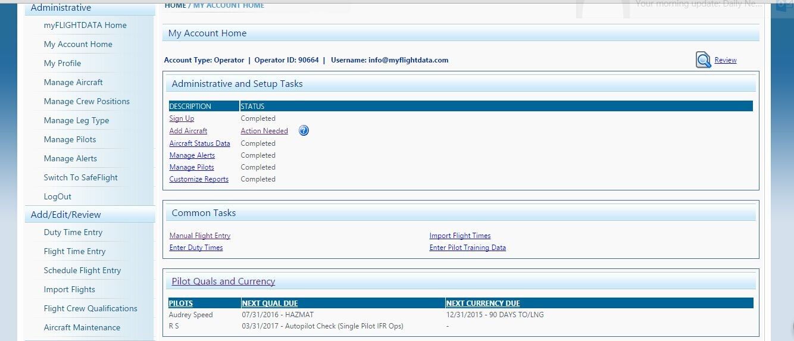Sort by PILOTS column header

181,304
